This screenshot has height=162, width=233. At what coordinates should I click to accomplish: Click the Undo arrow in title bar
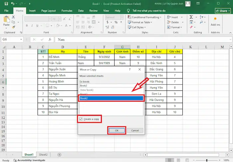tap(12, 3)
